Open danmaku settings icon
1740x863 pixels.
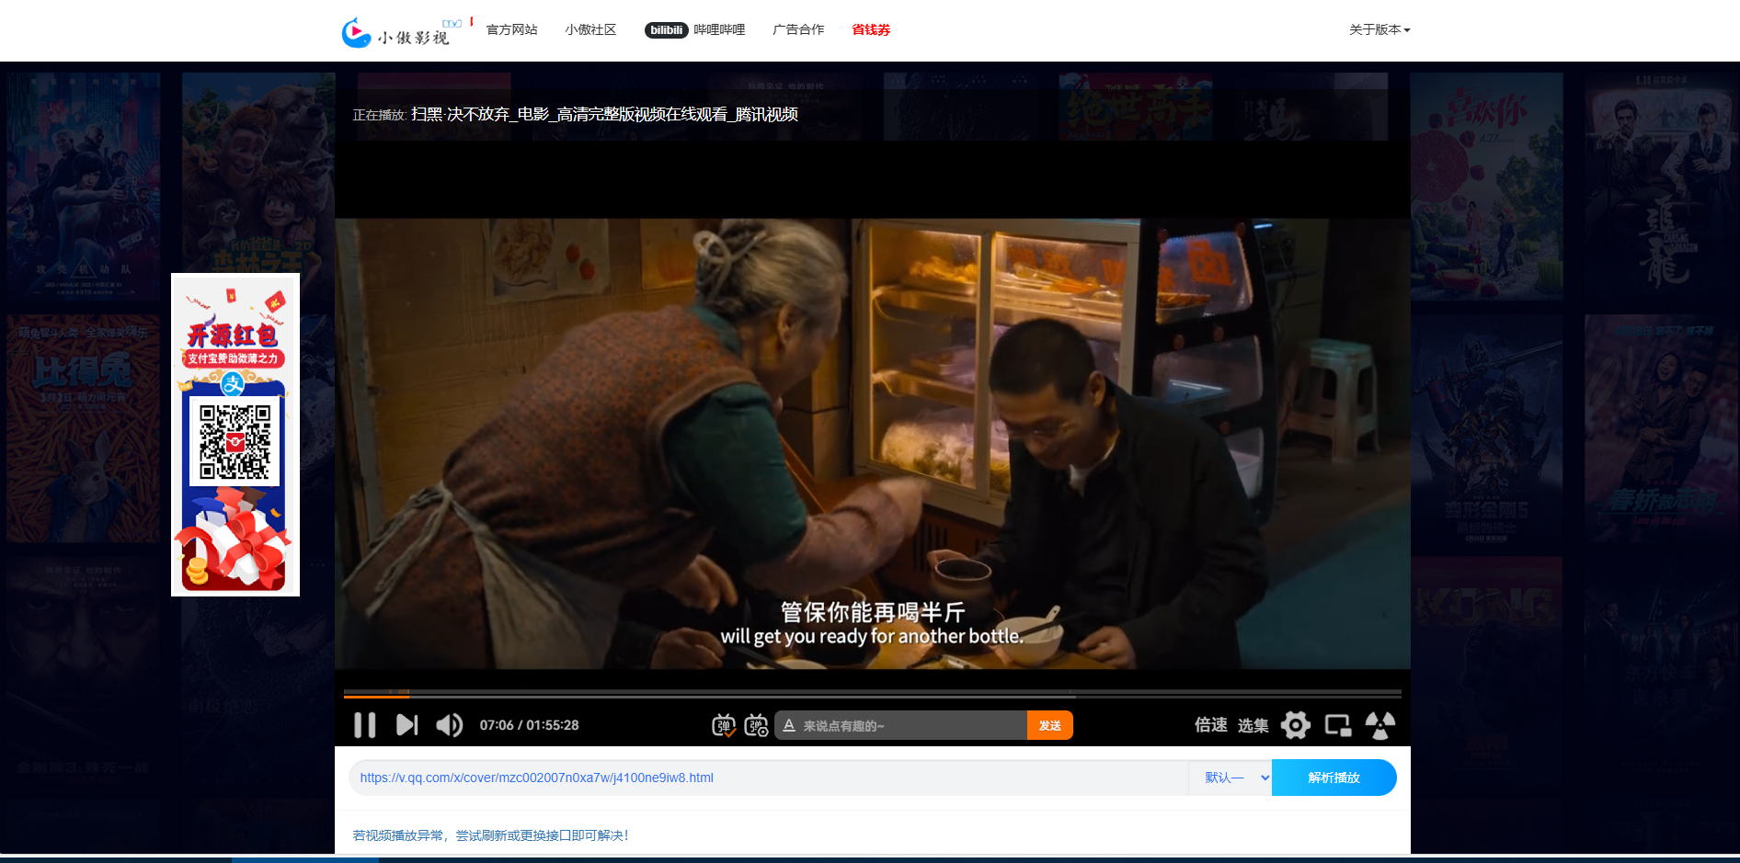[x=756, y=726]
